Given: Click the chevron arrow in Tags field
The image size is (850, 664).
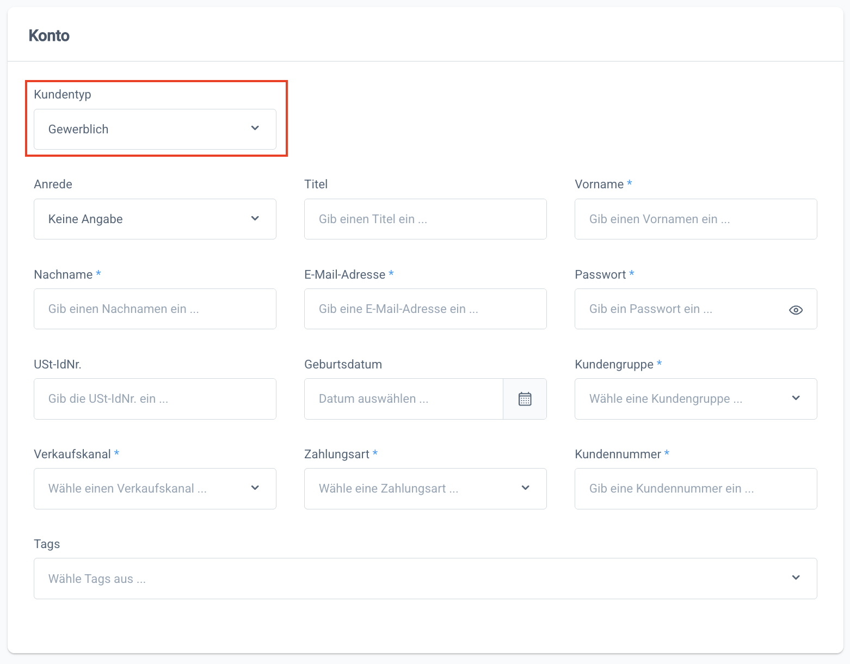Looking at the screenshot, I should click(x=796, y=577).
